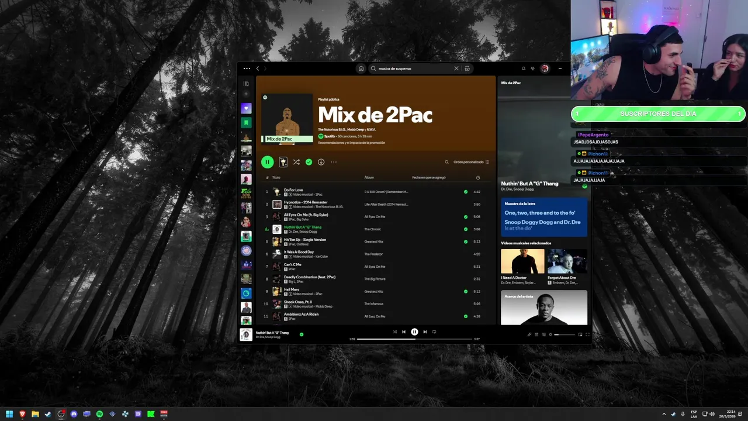Toggle liked check on Hit 'Em Up
The image size is (748, 421).
pos(466,241)
